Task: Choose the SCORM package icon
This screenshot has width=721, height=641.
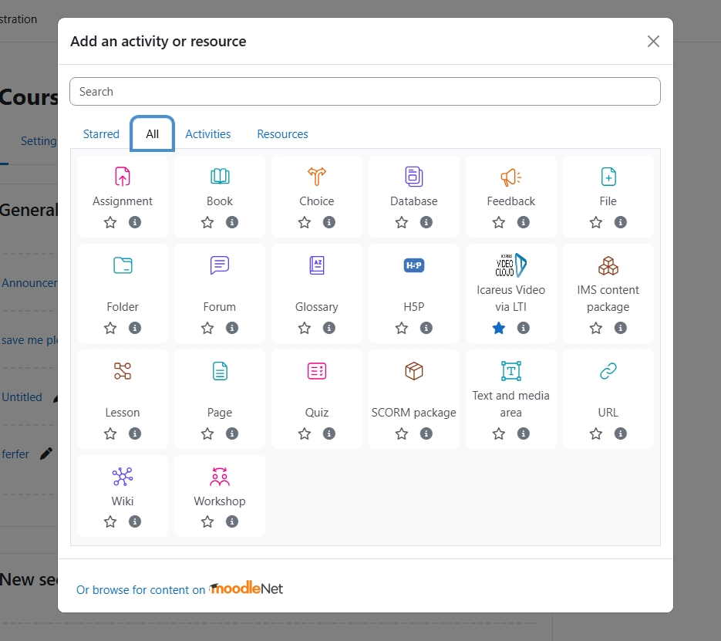Action: 414,371
